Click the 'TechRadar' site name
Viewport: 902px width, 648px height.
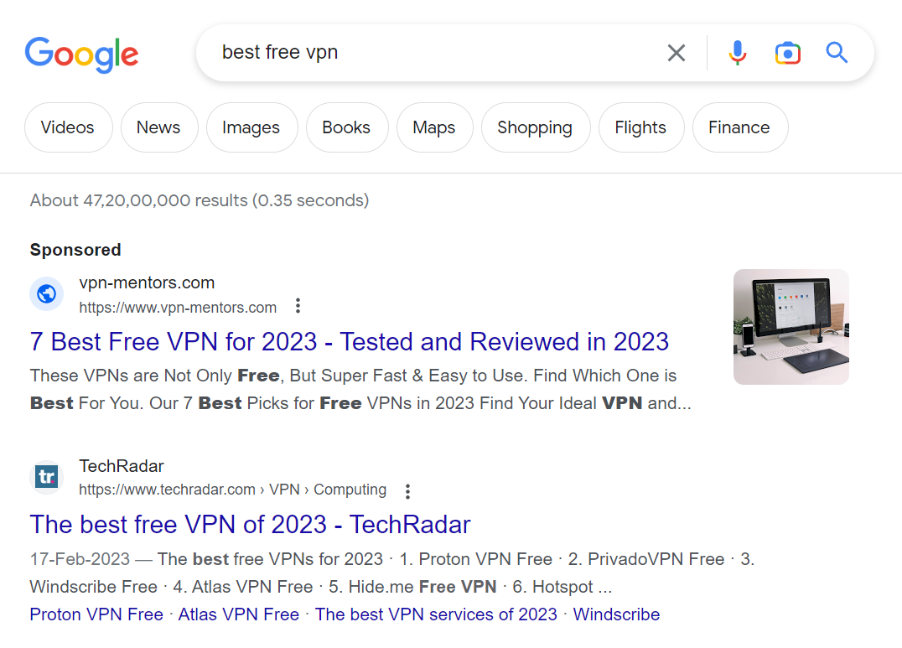122,466
